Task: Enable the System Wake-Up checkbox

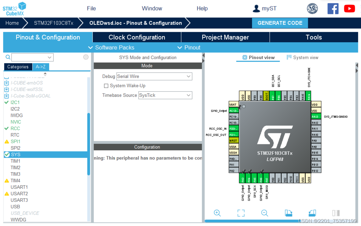Action: 106,86
